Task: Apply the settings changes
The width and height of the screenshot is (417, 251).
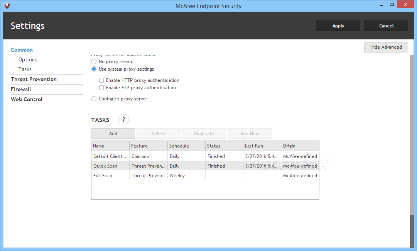Action: (338, 26)
